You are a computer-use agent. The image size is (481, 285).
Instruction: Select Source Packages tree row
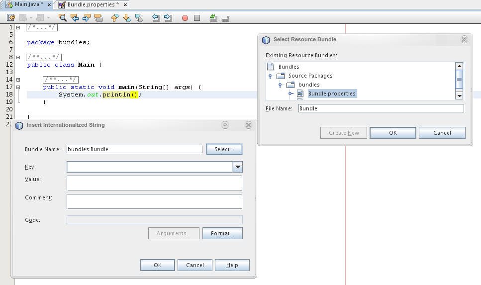tap(310, 76)
